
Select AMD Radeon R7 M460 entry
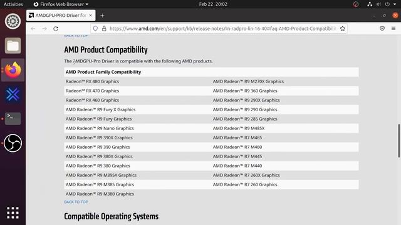pos(237,147)
